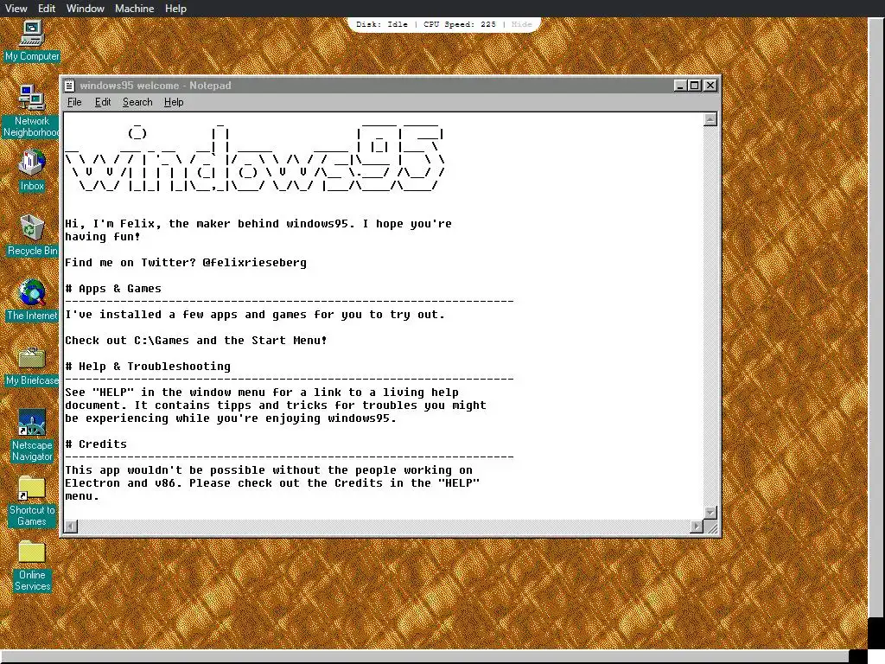This screenshot has height=664, width=885.
Task: Open the Notepad File menu
Action: point(74,102)
